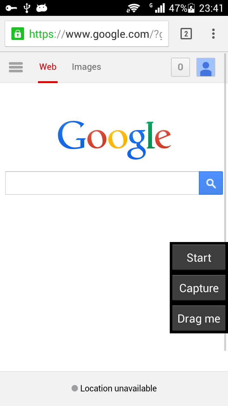Tap the Drag me overlay button
Image resolution: width=228 pixels, height=406 pixels.
pyautogui.click(x=199, y=318)
